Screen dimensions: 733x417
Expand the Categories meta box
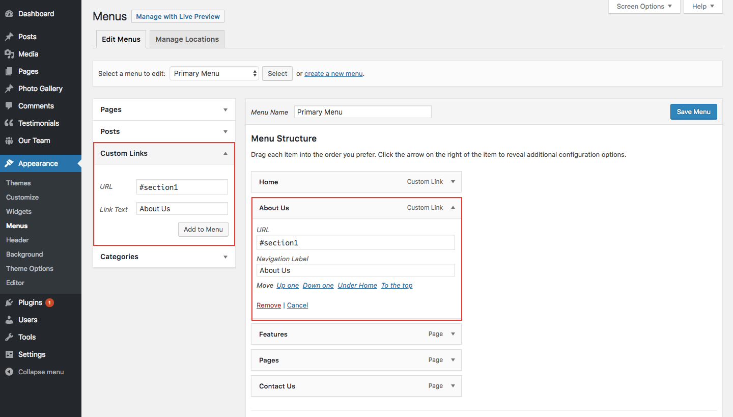[x=225, y=257]
